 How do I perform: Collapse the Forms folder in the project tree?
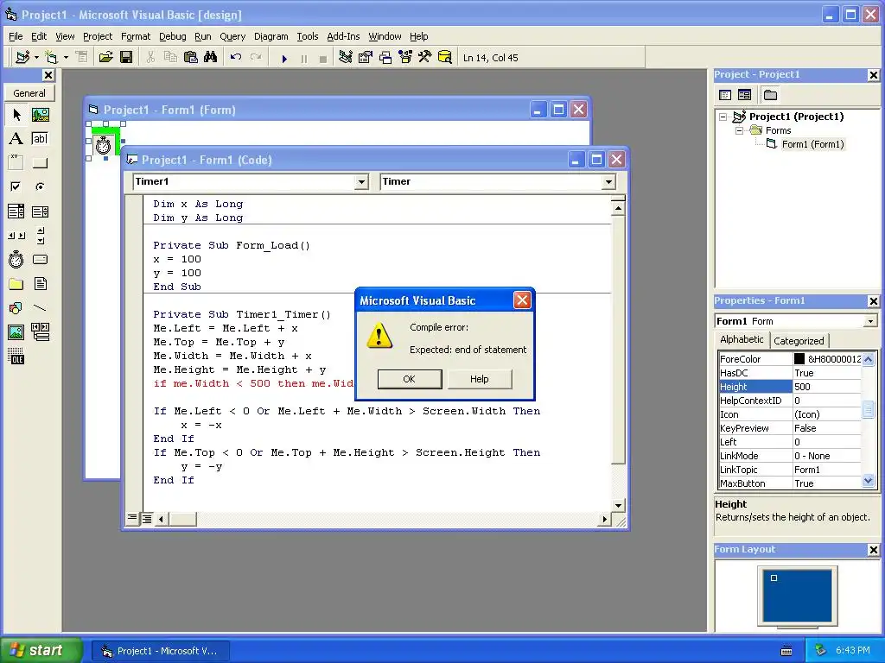point(739,131)
